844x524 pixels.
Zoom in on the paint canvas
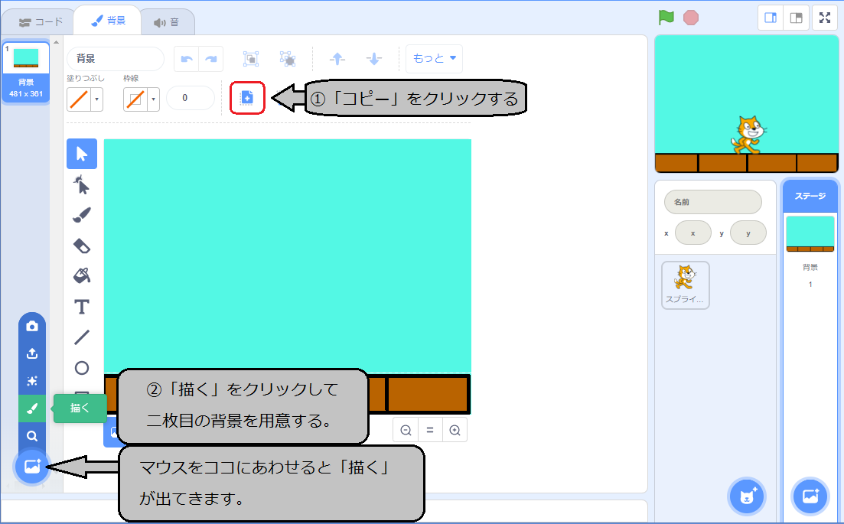455,430
